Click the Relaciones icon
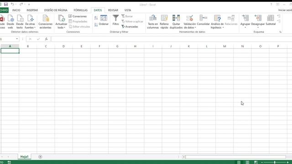The width and height of the screenshot is (292, 164). point(231,20)
